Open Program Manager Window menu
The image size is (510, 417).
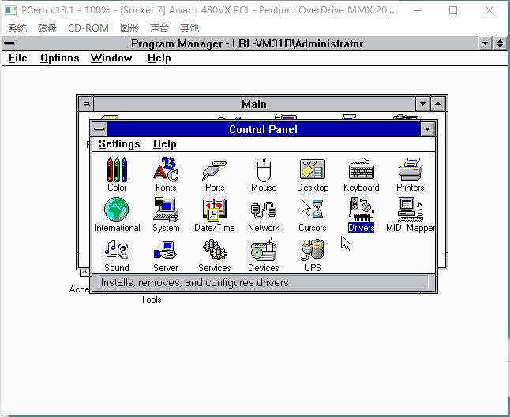click(x=111, y=58)
